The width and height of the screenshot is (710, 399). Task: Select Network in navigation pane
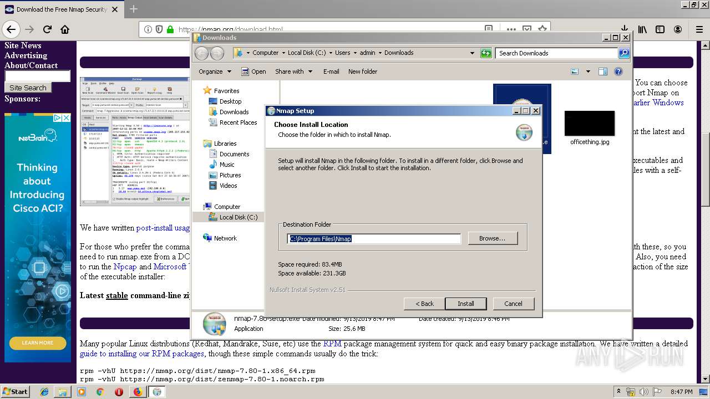(x=225, y=238)
